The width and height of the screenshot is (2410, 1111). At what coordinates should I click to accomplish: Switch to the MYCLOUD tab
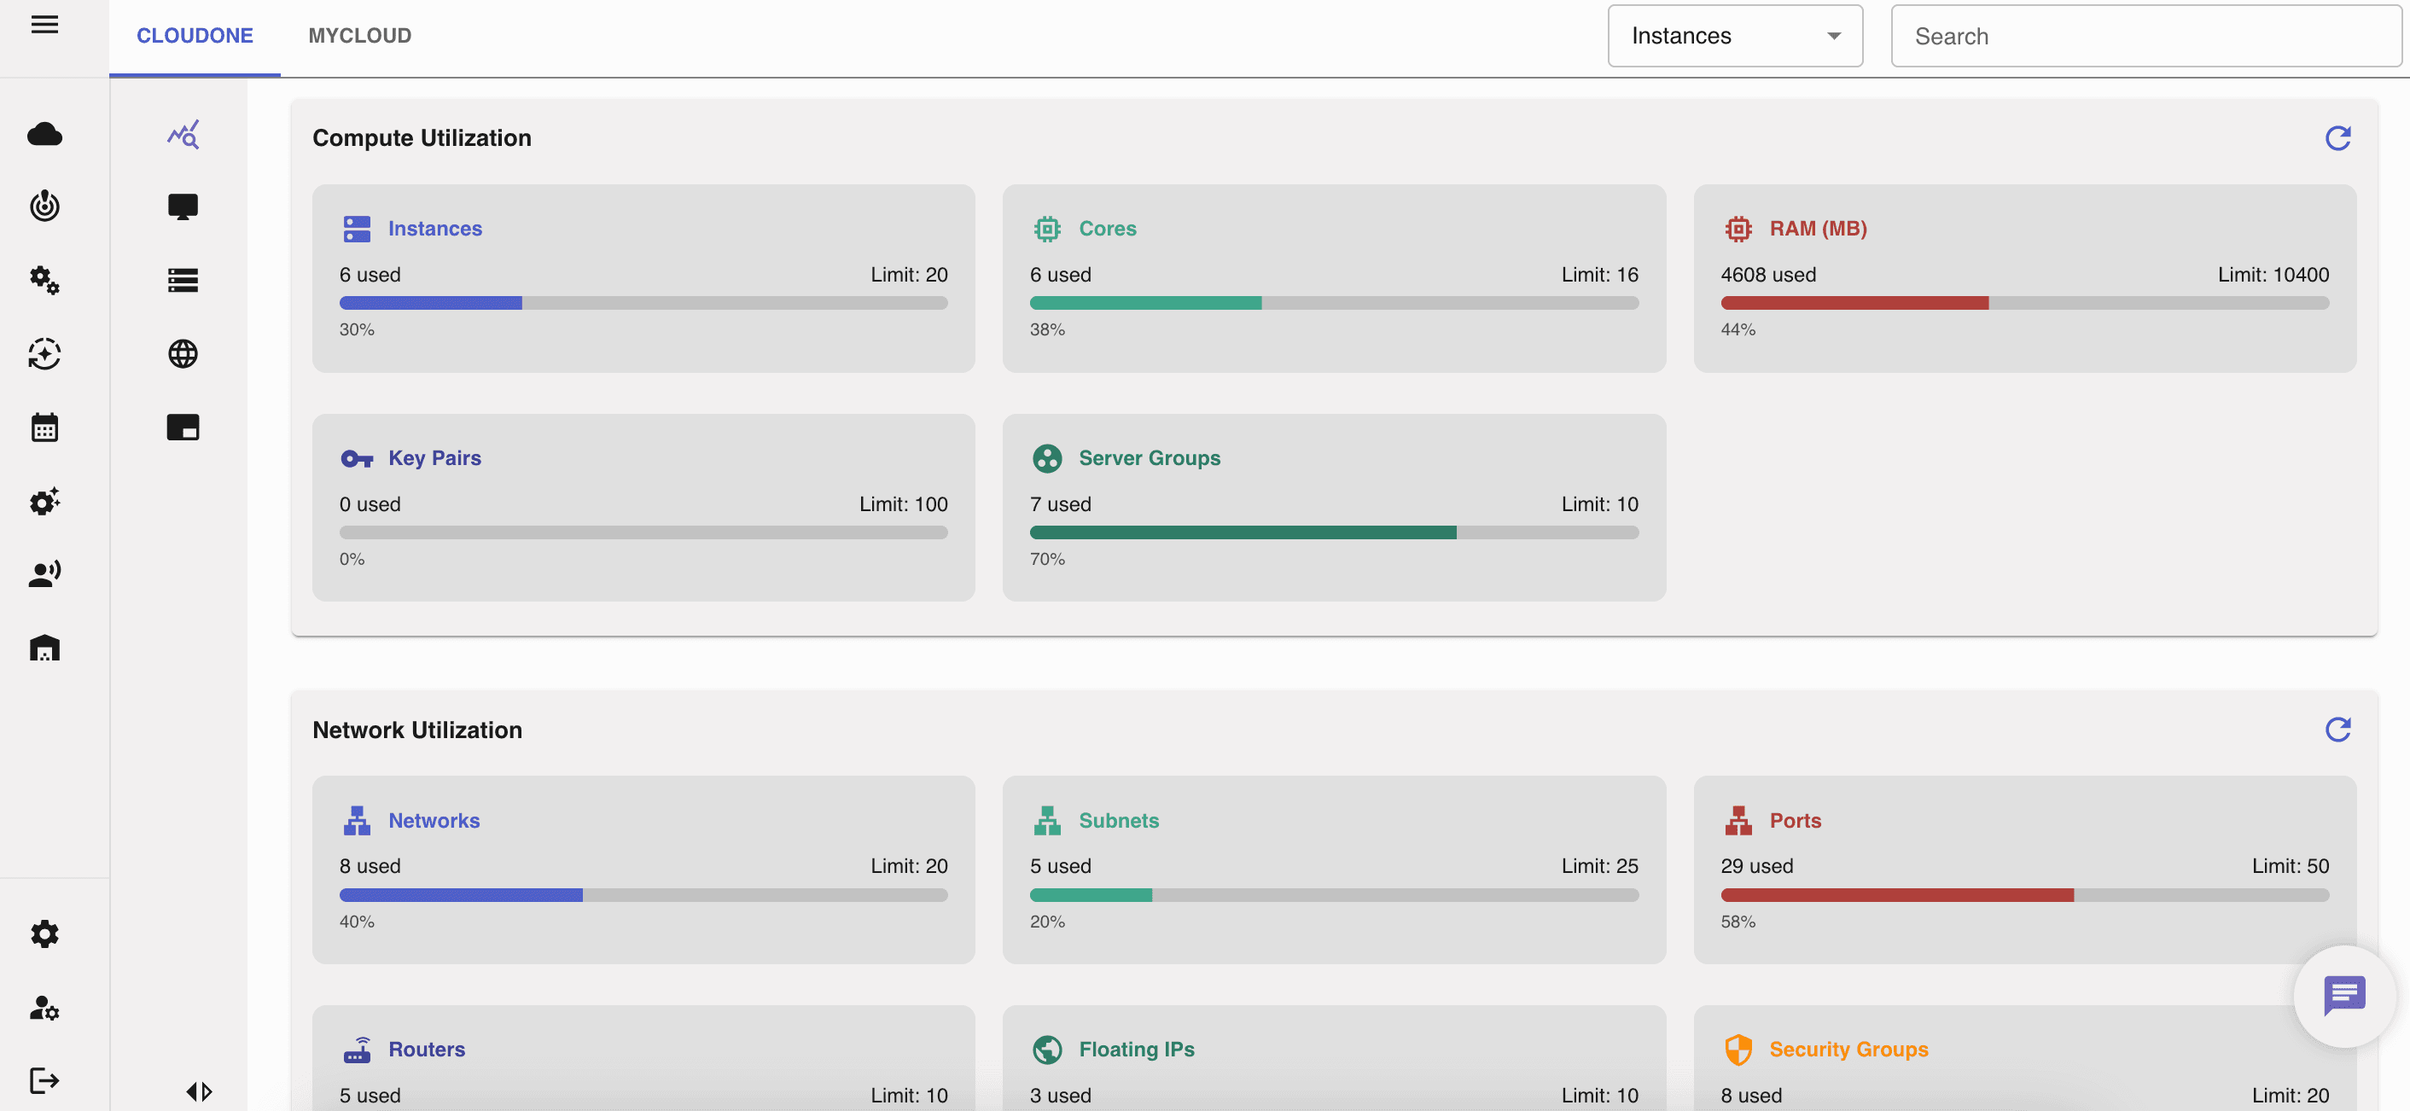click(x=360, y=36)
